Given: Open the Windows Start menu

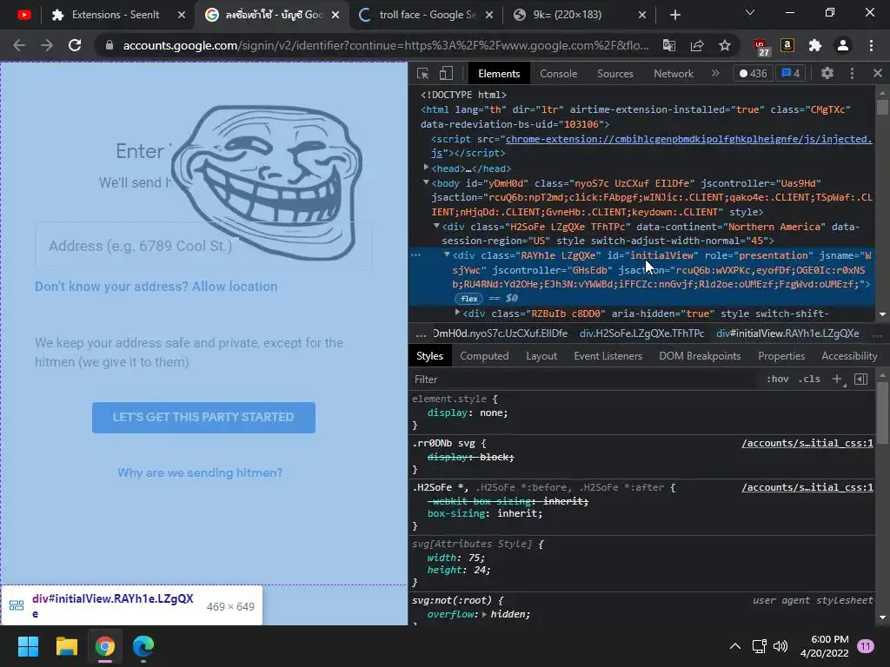Looking at the screenshot, I should [28, 646].
